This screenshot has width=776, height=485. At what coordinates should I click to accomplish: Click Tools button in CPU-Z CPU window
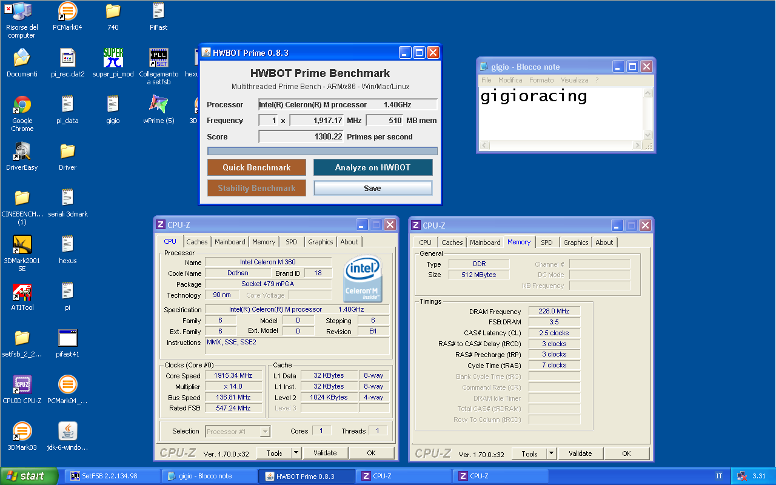point(274,453)
